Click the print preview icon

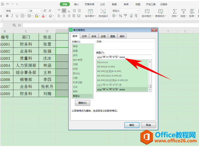click(3, 4)
